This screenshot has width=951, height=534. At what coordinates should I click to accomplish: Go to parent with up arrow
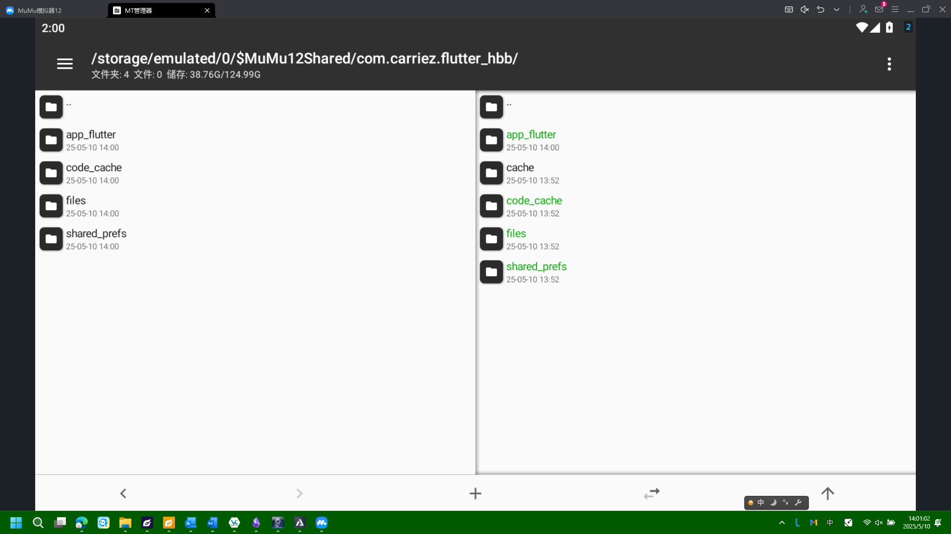click(x=828, y=493)
